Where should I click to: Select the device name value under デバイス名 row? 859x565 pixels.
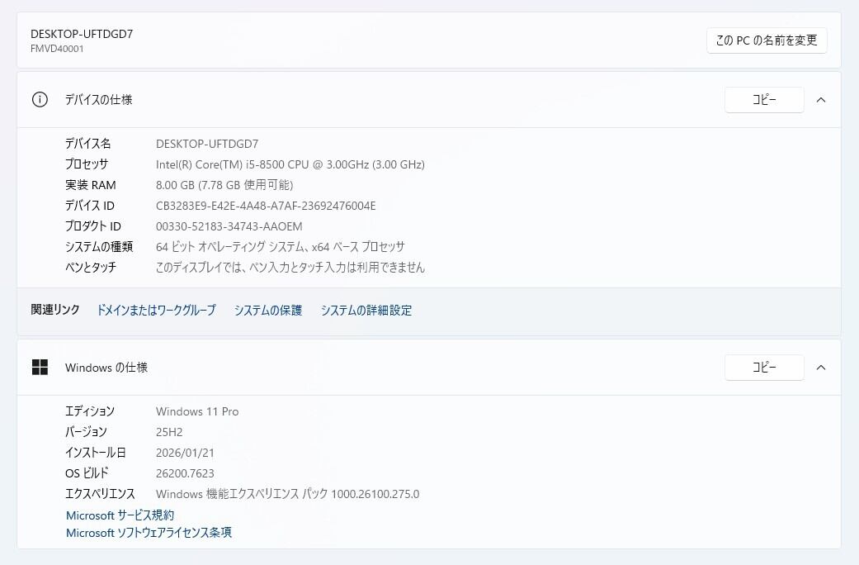pos(207,144)
